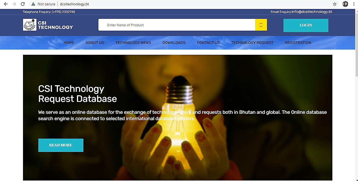Viewport: 358px width, 181px height.
Task: Click the yellow search button
Action: [261, 25]
